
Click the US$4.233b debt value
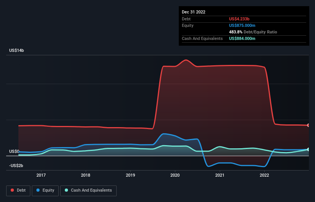coord(239,19)
